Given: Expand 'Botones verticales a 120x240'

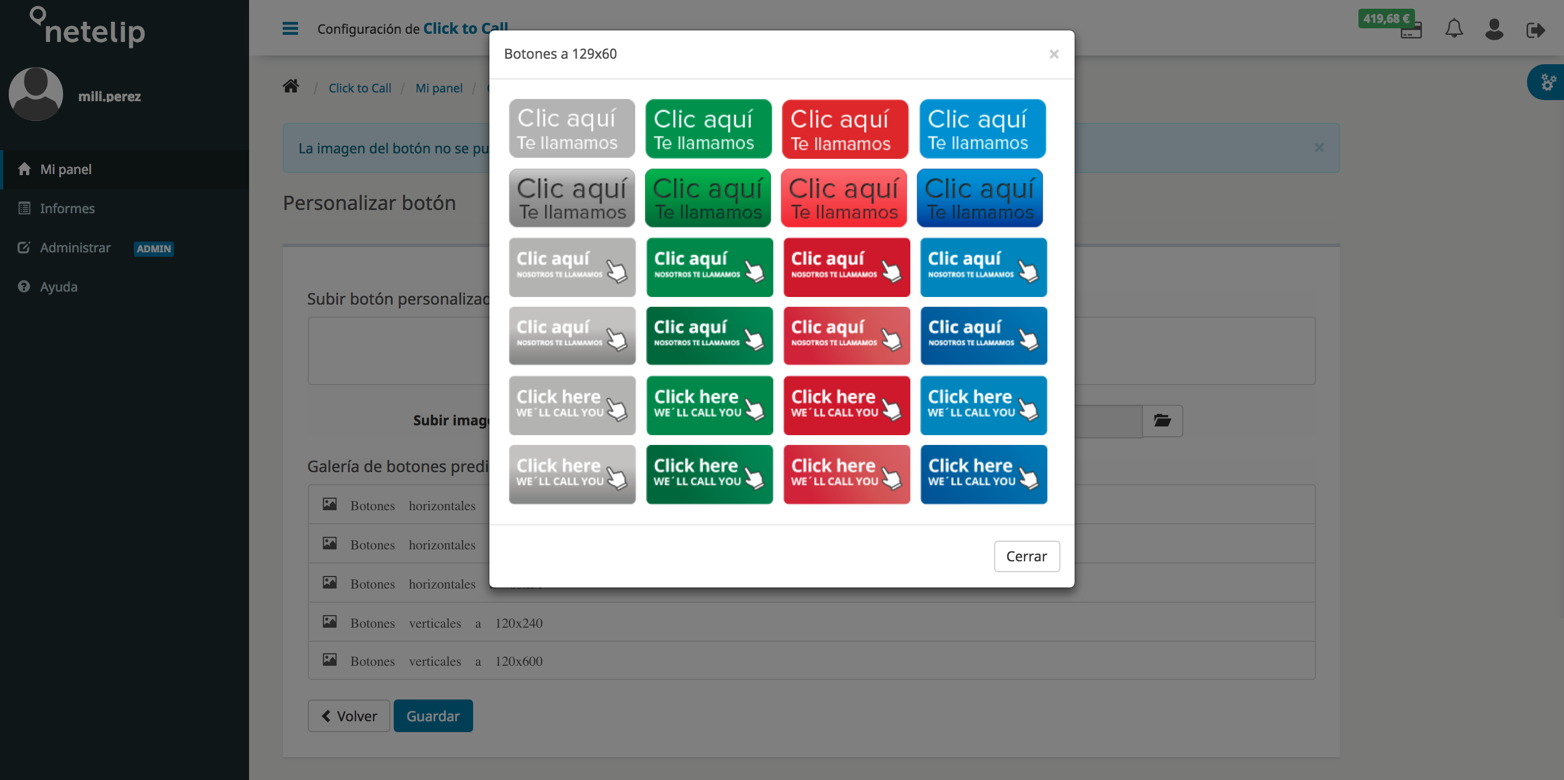Looking at the screenshot, I should coord(446,621).
